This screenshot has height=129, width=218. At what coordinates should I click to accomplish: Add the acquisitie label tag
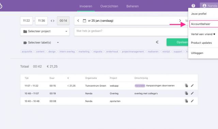(x=27, y=51)
